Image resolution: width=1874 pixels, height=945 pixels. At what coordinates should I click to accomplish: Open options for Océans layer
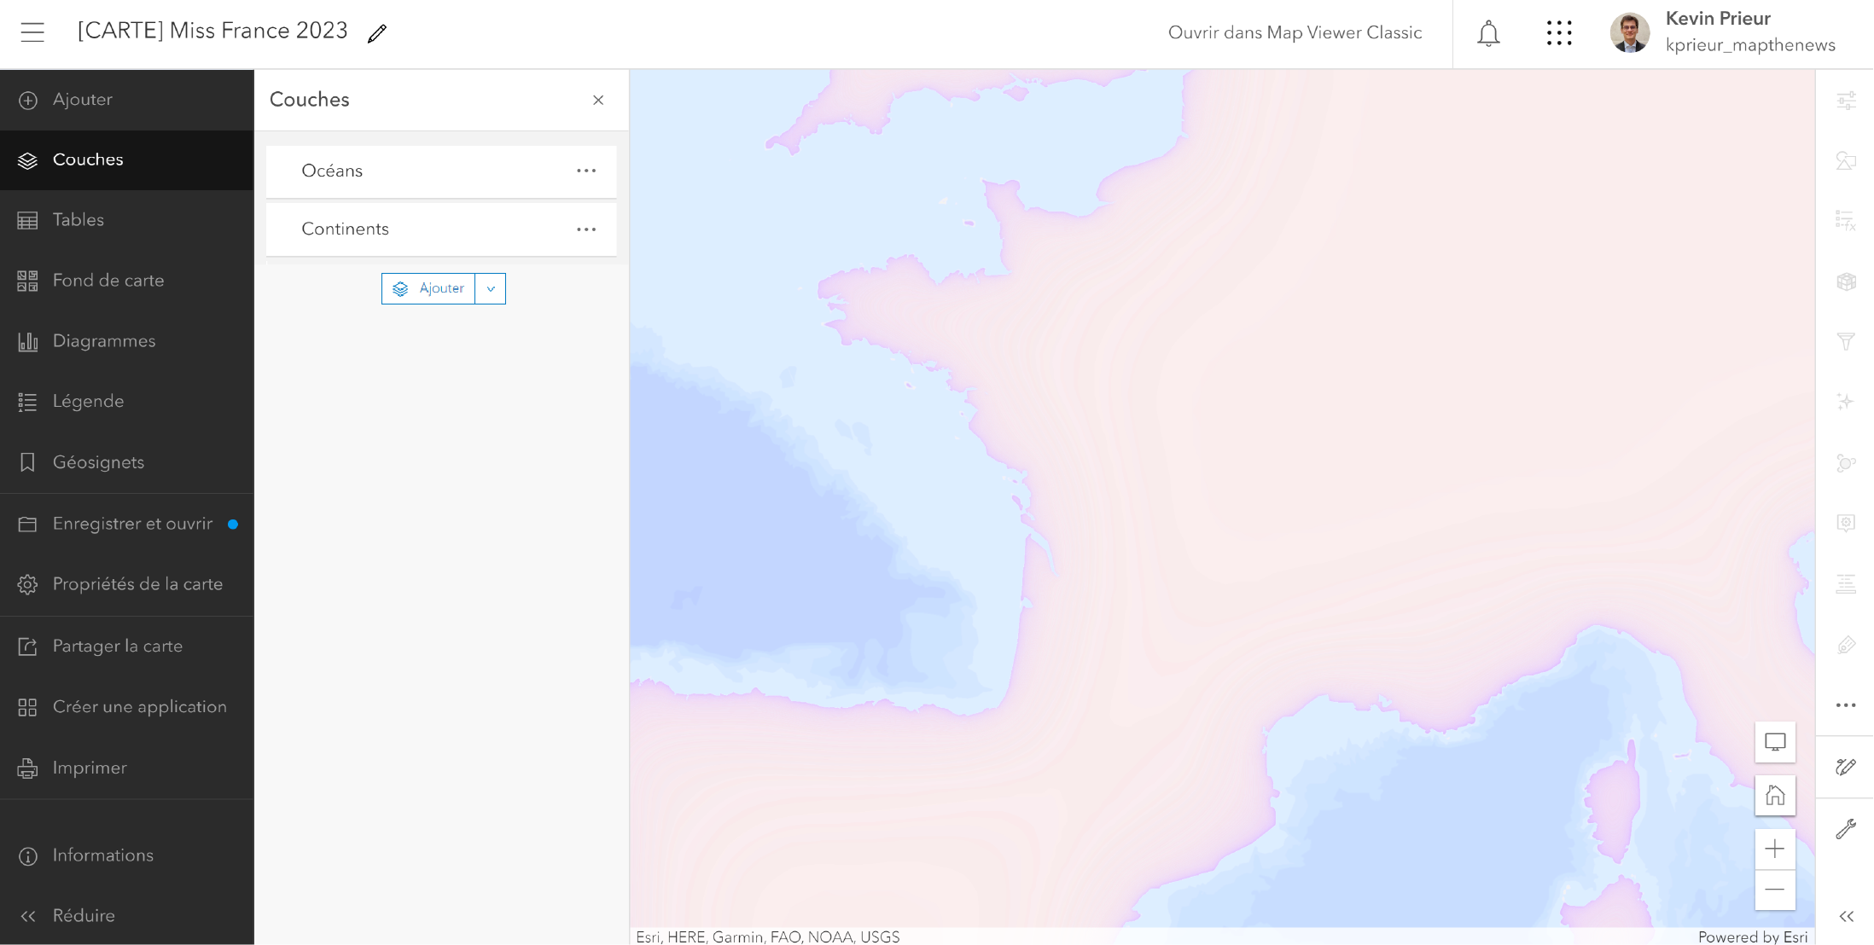(x=586, y=171)
